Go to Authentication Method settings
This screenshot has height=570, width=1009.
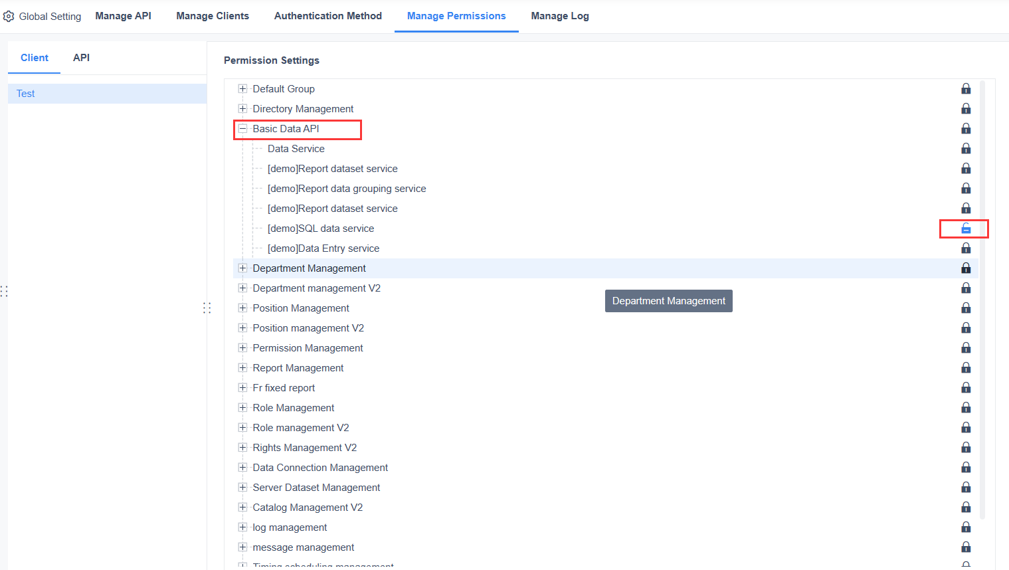pyautogui.click(x=327, y=15)
